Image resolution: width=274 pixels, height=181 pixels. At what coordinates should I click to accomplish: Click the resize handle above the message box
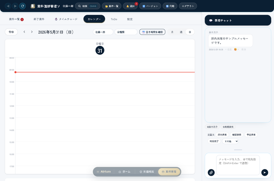[238, 150]
